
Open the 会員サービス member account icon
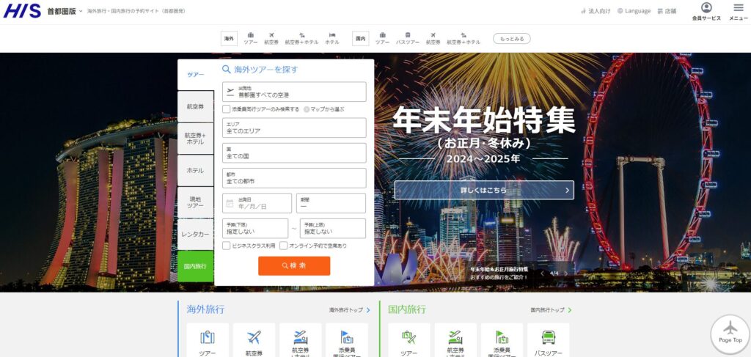click(706, 9)
